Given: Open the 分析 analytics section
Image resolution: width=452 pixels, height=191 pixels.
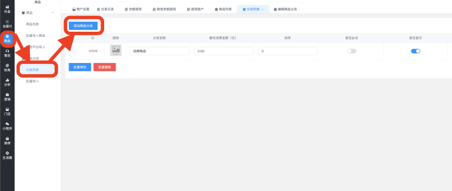Looking at the screenshot, I should click(x=7, y=82).
